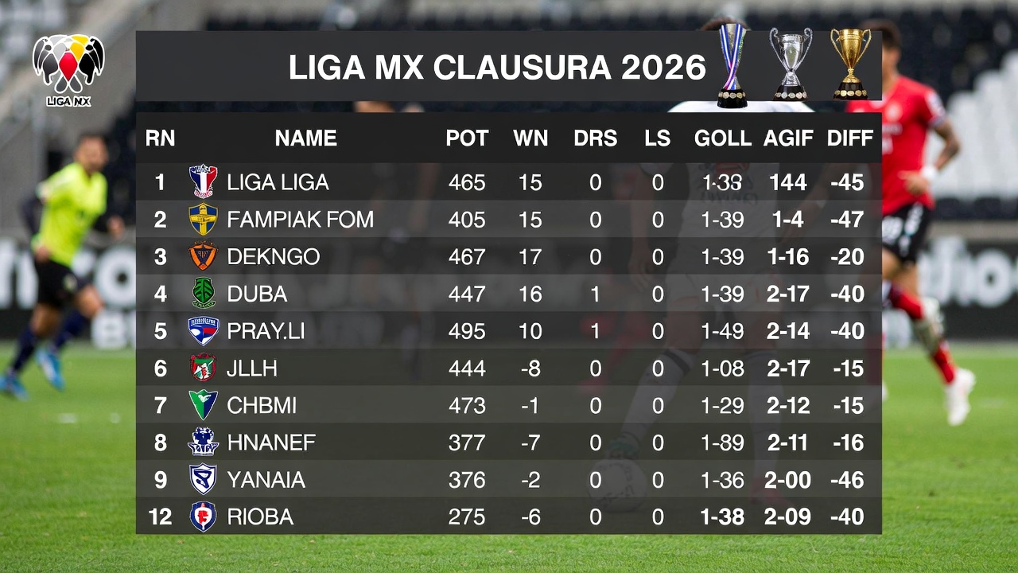Click the CHBMI team crest
Image resolution: width=1018 pixels, height=573 pixels.
point(203,405)
